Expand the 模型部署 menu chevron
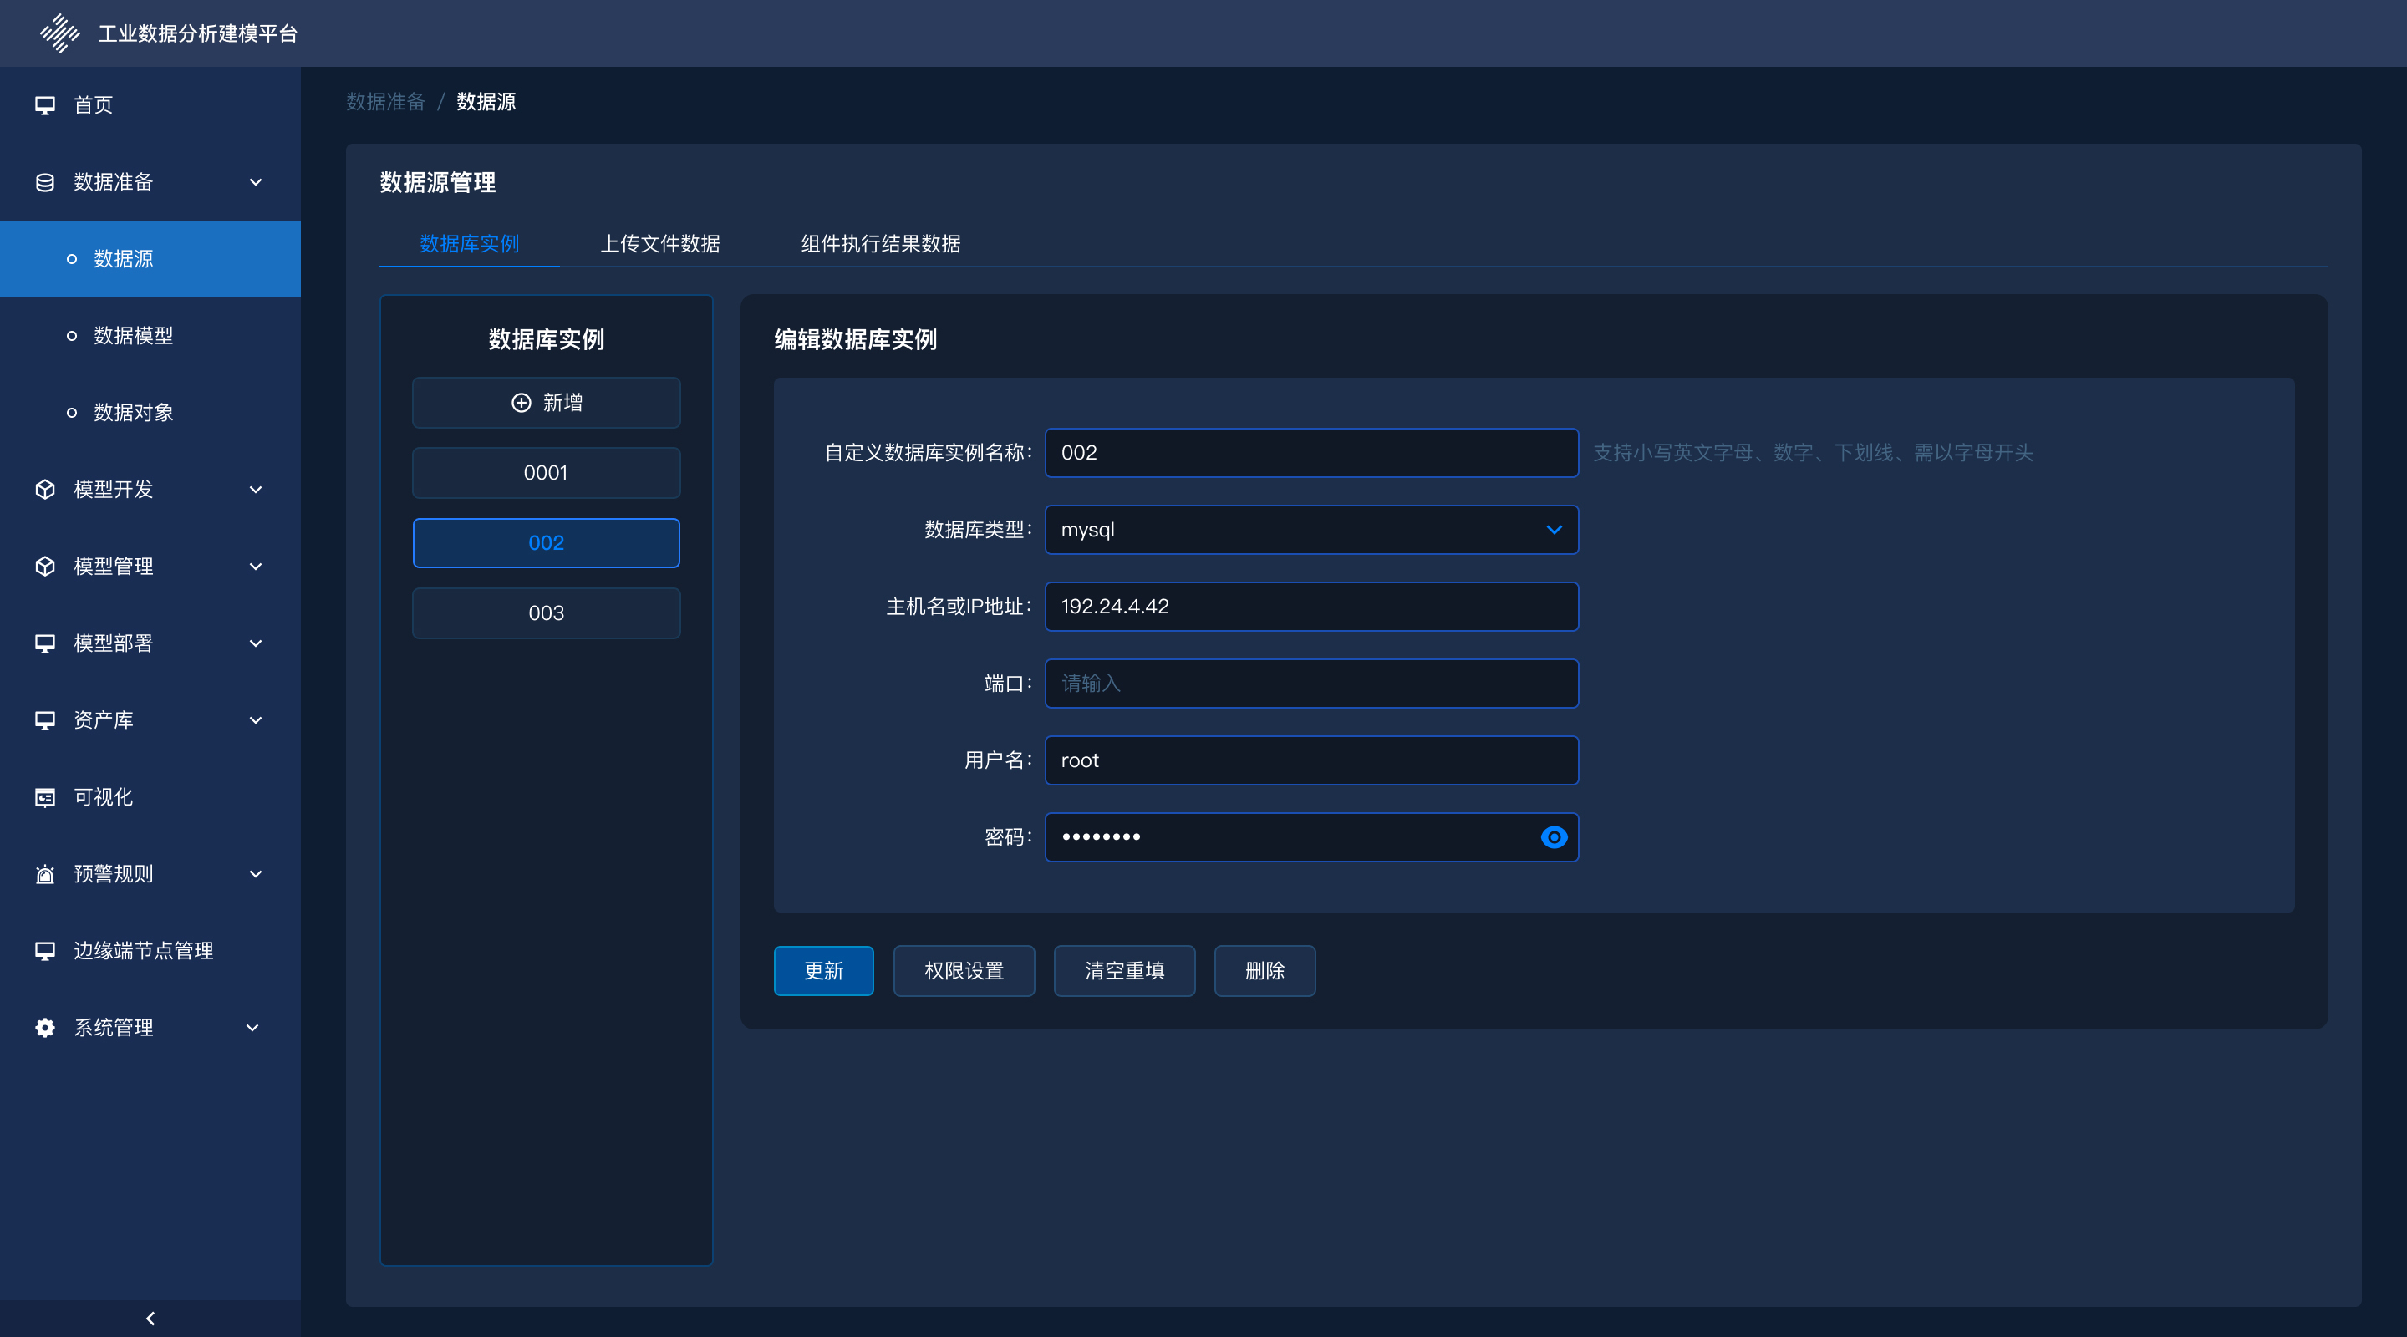 pos(255,643)
